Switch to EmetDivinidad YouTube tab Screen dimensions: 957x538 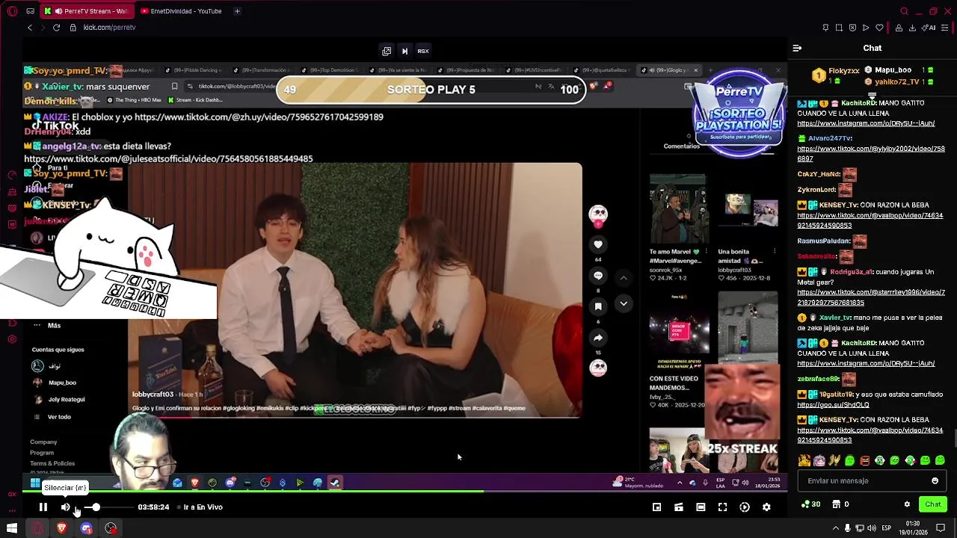coord(185,11)
